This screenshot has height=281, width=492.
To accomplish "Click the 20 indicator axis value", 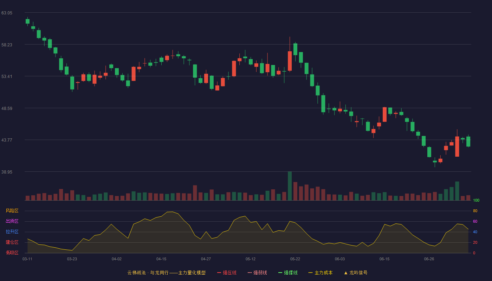I will click(x=475, y=243).
